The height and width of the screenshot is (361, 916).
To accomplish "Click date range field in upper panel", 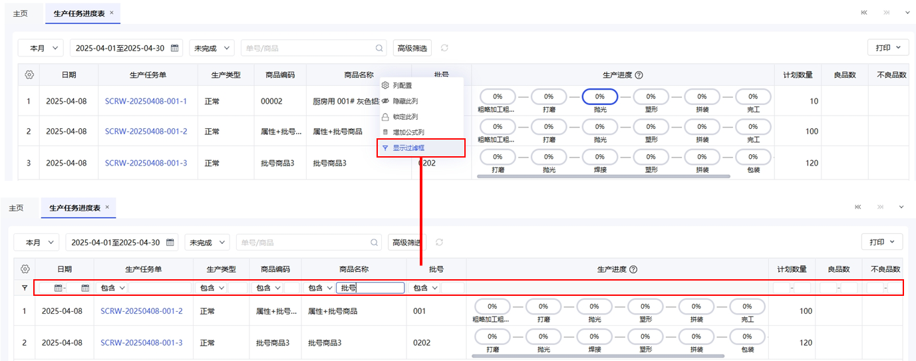I will 126,48.
